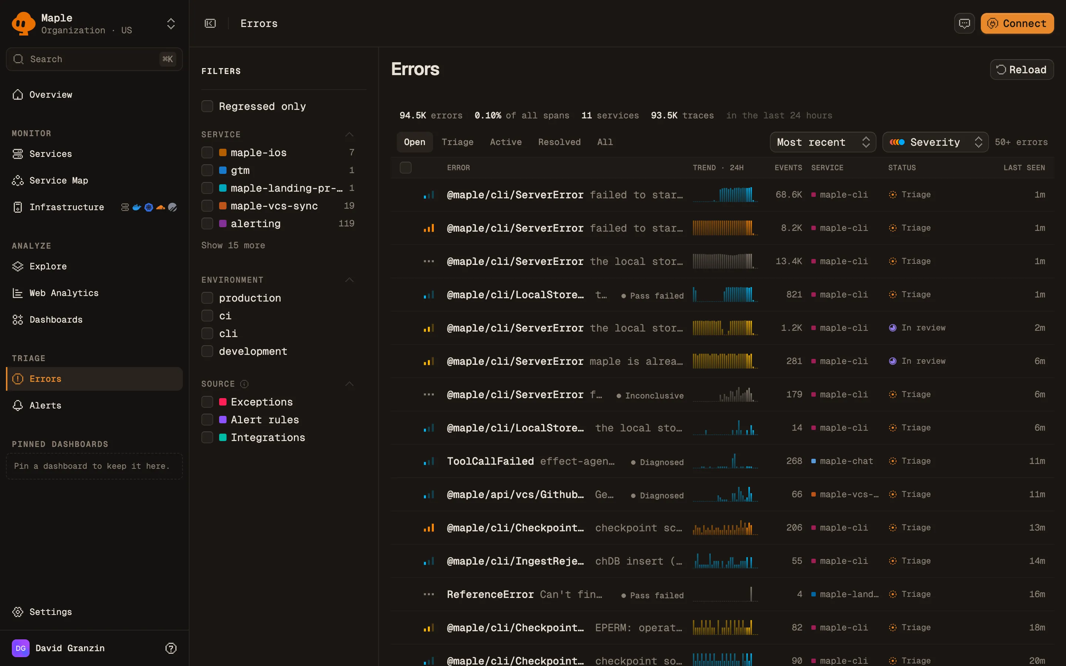
Task: Open the ToolCallFailed error row
Action: coord(723,461)
